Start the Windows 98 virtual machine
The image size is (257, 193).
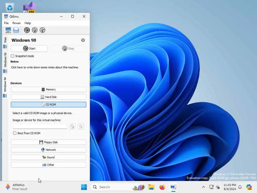coord(29,49)
